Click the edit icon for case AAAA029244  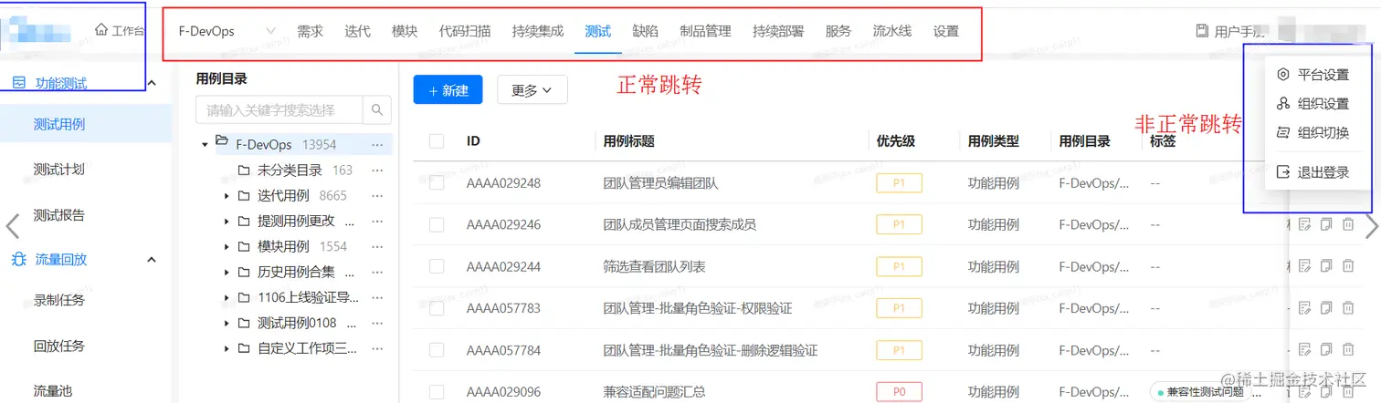pyautogui.click(x=1304, y=266)
